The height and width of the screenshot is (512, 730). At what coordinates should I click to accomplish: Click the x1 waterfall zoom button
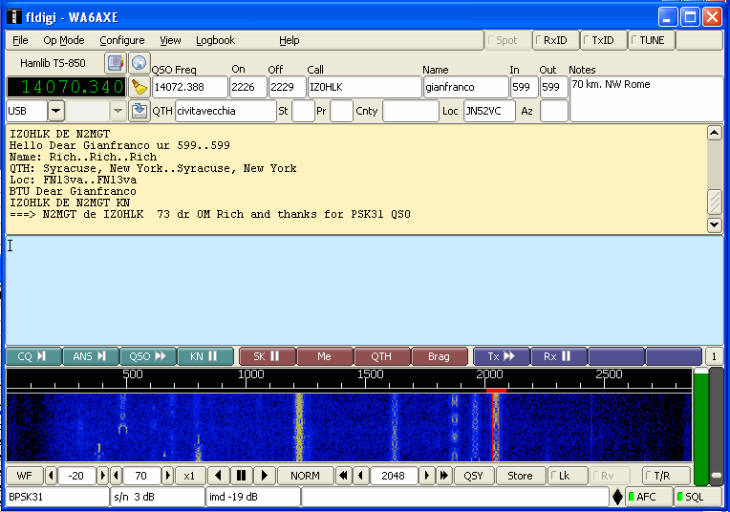[x=189, y=476]
